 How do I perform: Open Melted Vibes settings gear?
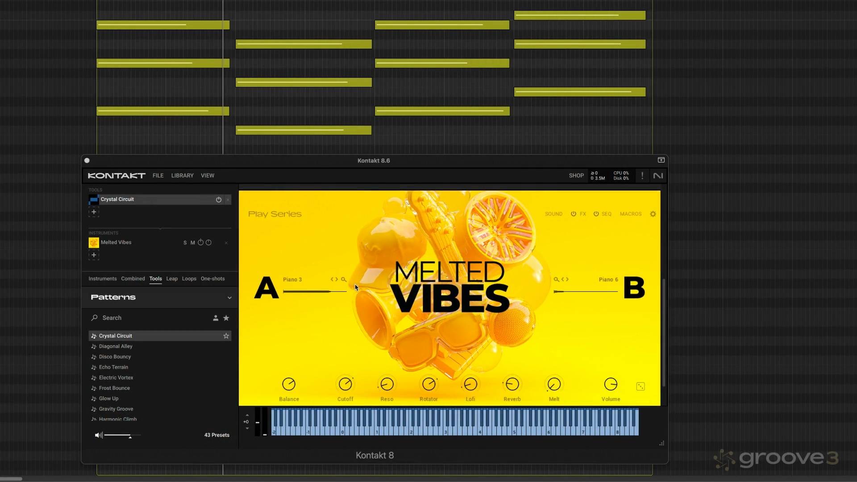[x=653, y=214]
